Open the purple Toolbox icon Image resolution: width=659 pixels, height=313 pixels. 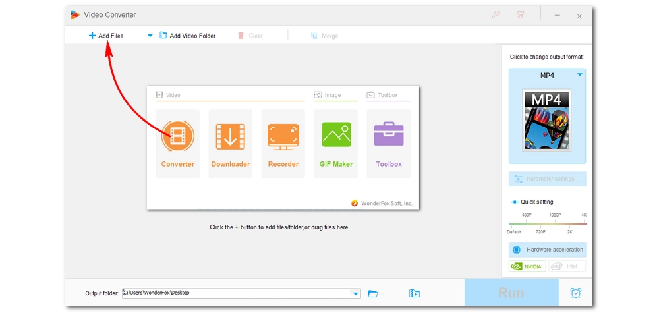[388, 137]
